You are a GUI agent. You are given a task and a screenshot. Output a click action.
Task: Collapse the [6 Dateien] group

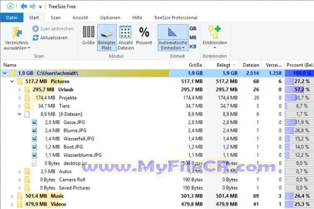[x=20, y=114]
